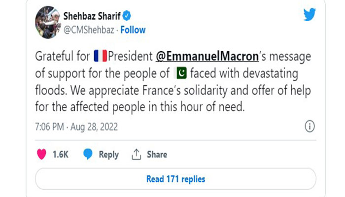This screenshot has height=197, width=345.
Task: Click the 1.6K likes count
Action: (60, 154)
